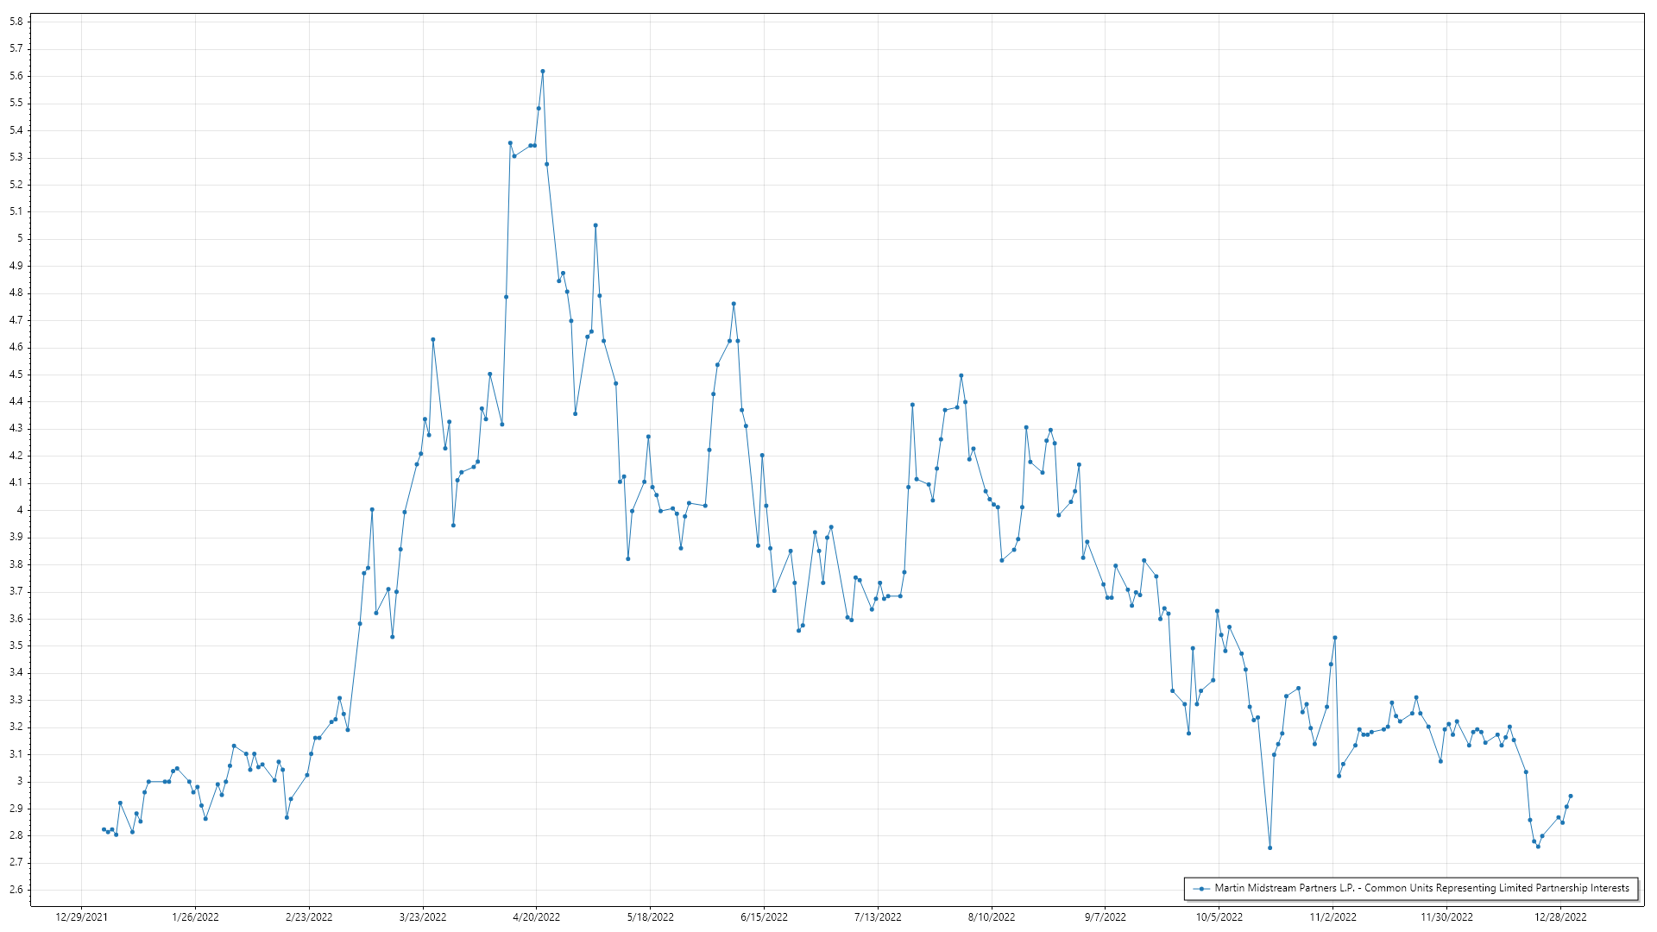Screen dimensions: 1657x932
Task: Click the 4/20/2022 x-axis date label
Action: tap(536, 916)
